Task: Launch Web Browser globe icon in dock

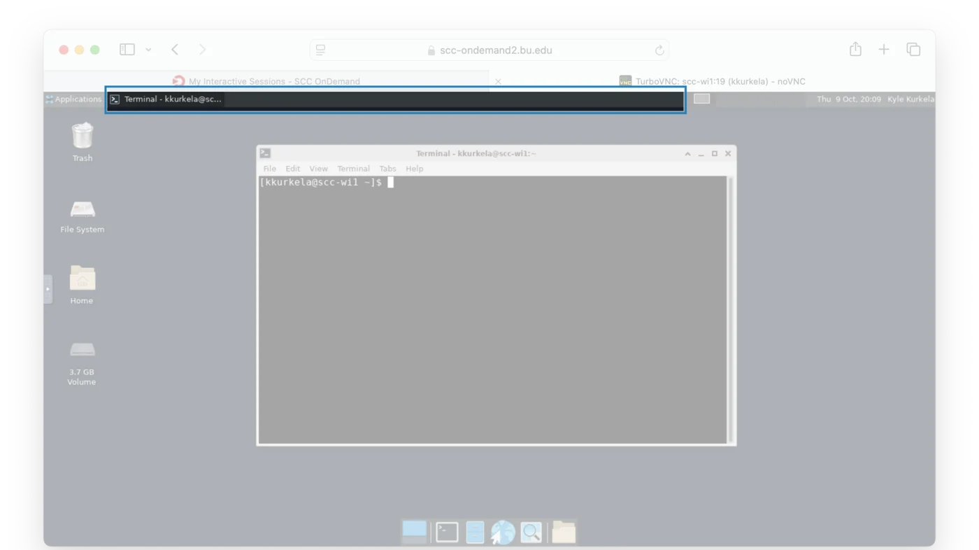Action: (502, 532)
